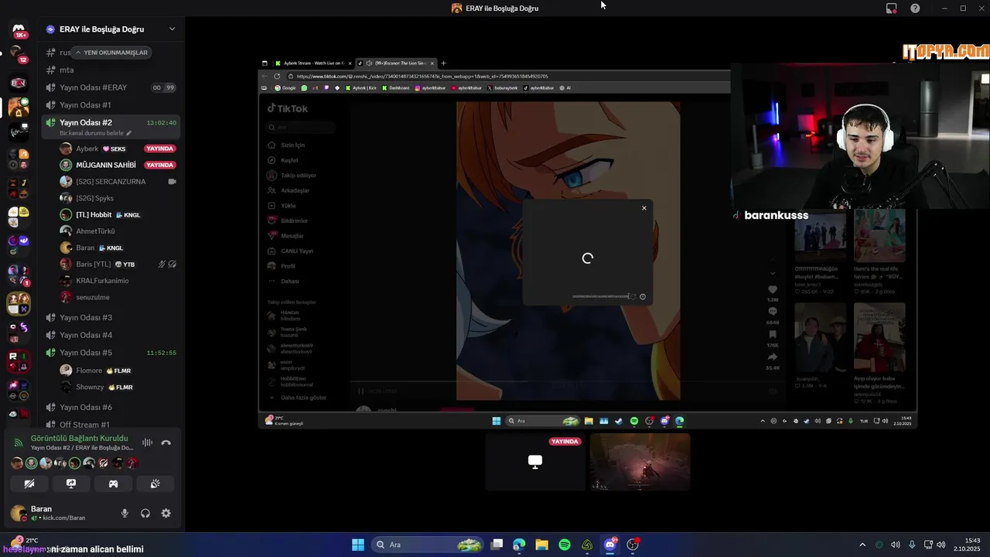
Task: Close the loading popup in shared TikTok stream
Action: click(x=643, y=207)
